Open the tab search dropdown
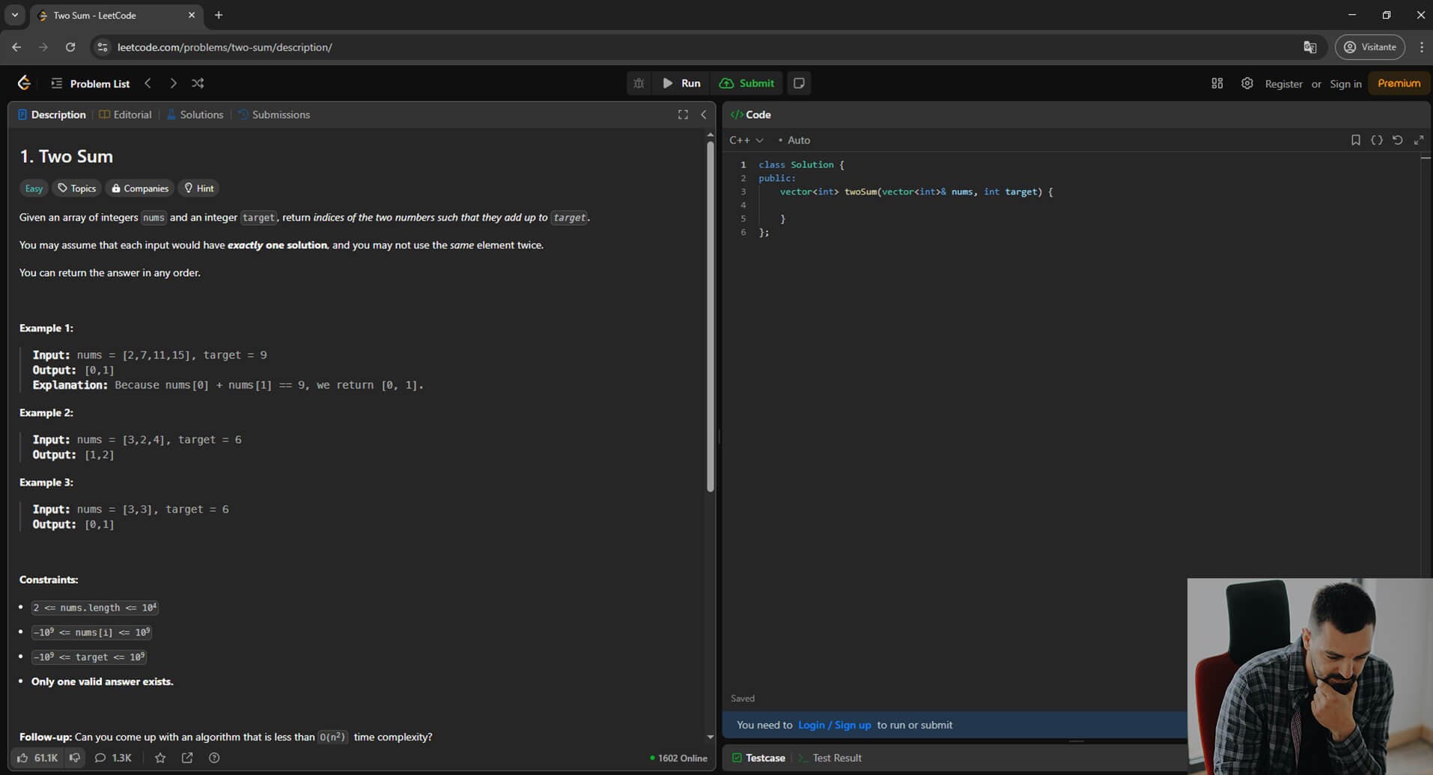1433x775 pixels. [x=14, y=15]
